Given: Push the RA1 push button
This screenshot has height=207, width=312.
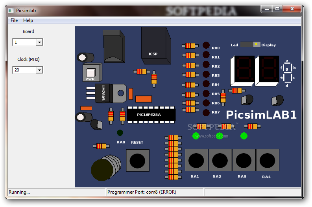Looking at the screenshot, I should click(196, 160).
